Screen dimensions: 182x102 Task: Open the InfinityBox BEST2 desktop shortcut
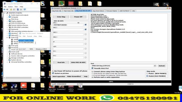[x=14, y=87]
